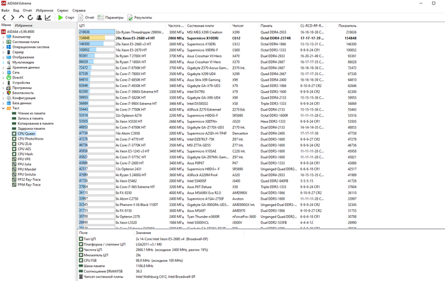The width and height of the screenshot is (445, 281).
Task: Select the FPU Mandel benchmark
Action: (27, 170)
